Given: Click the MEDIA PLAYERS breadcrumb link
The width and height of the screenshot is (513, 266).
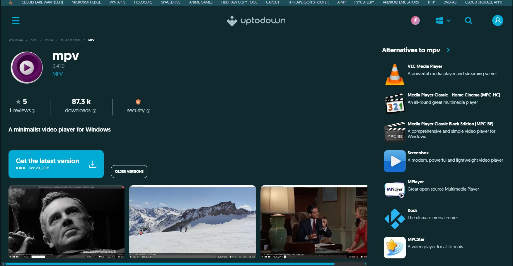Looking at the screenshot, I should point(71,40).
